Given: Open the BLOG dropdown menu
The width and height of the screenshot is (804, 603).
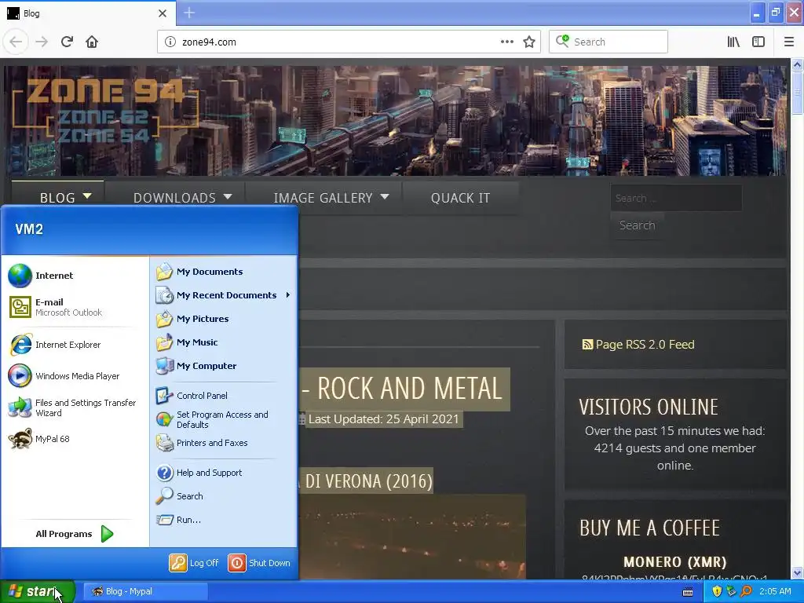Looking at the screenshot, I should (58, 198).
